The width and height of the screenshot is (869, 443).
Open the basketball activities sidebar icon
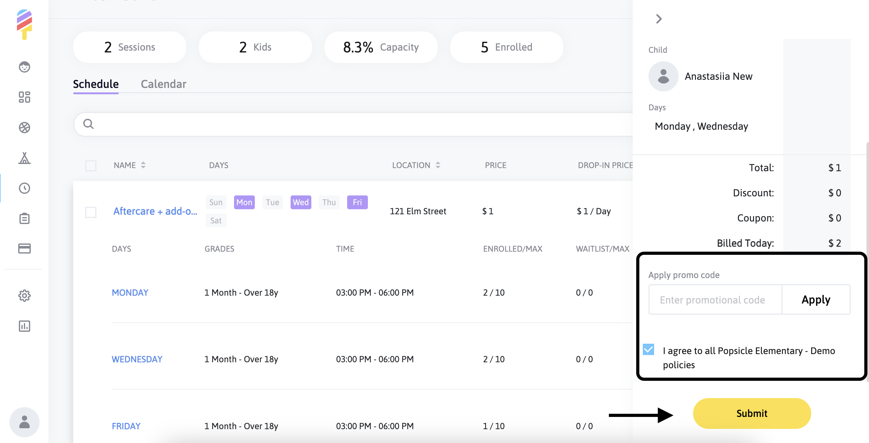click(x=24, y=128)
